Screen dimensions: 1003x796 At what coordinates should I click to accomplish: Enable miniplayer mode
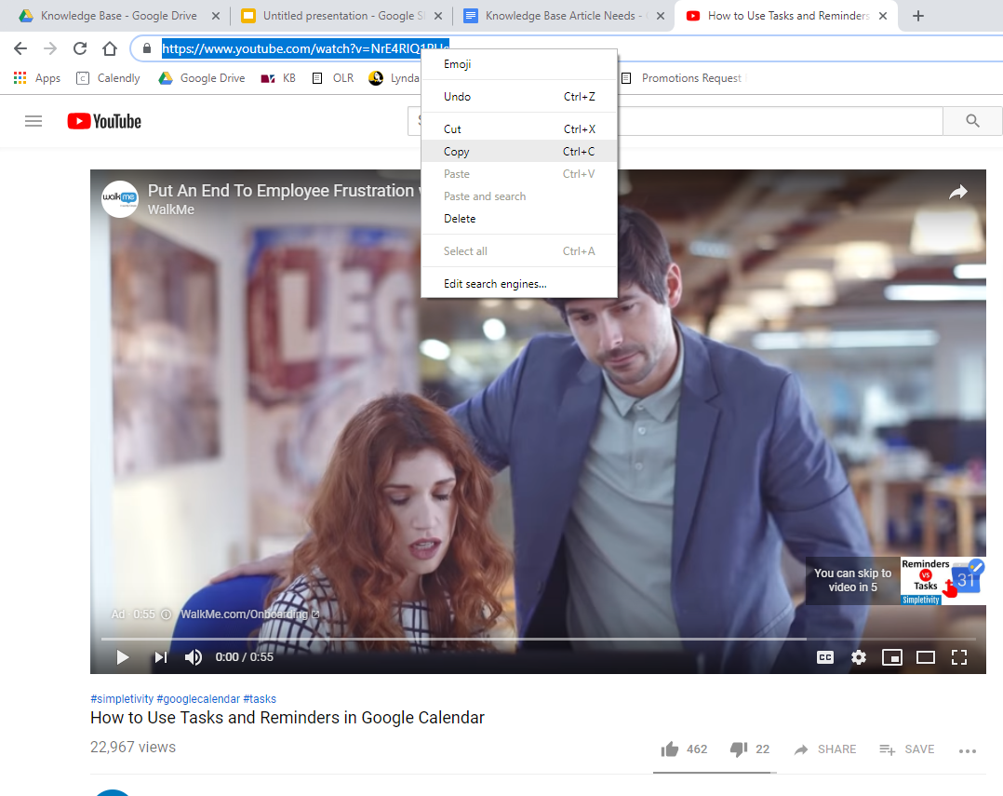point(891,657)
